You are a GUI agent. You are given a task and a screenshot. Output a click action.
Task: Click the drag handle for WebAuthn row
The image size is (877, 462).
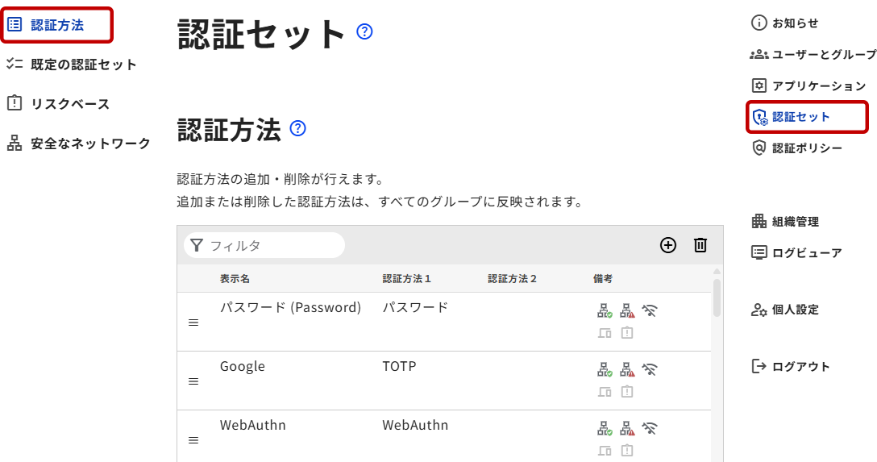(x=193, y=440)
